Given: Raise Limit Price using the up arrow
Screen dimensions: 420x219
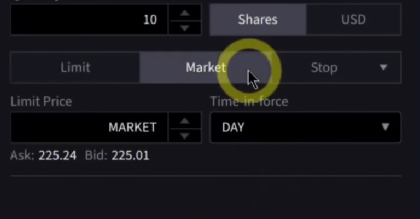Looking at the screenshot, I should coord(185,120).
